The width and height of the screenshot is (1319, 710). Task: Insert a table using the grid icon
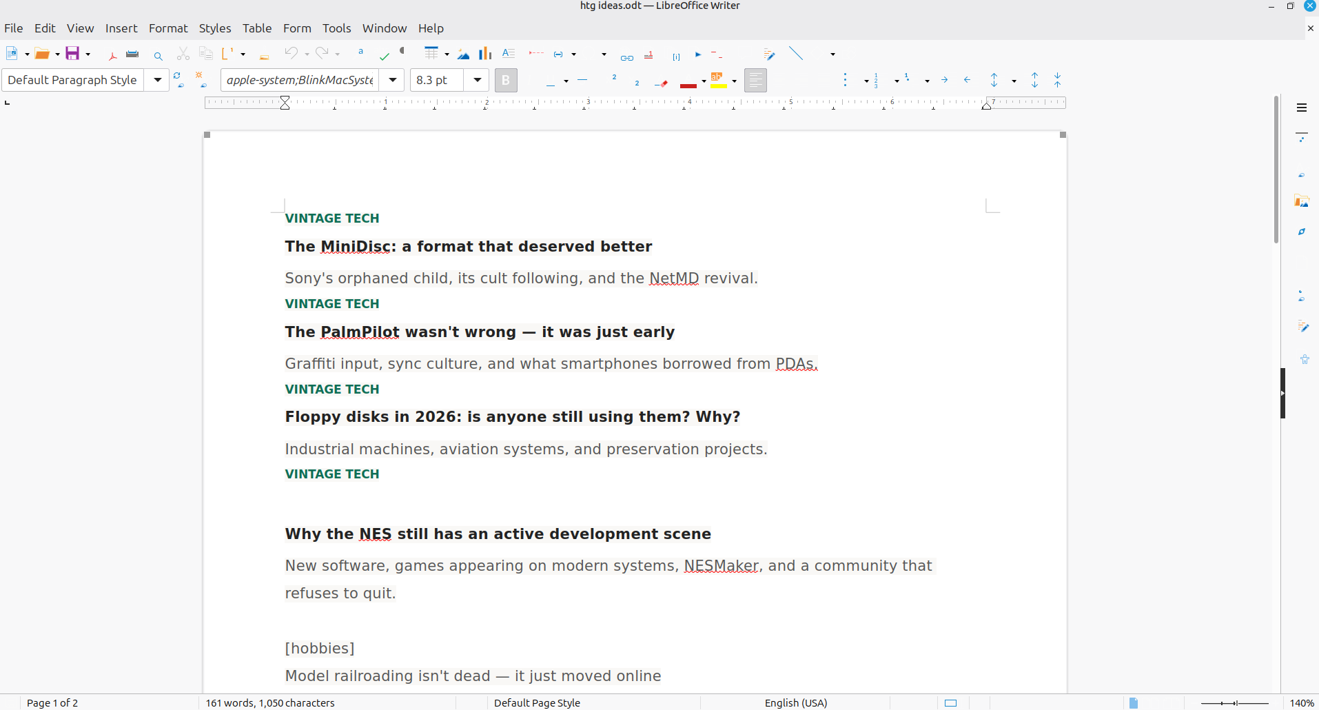[431, 53]
